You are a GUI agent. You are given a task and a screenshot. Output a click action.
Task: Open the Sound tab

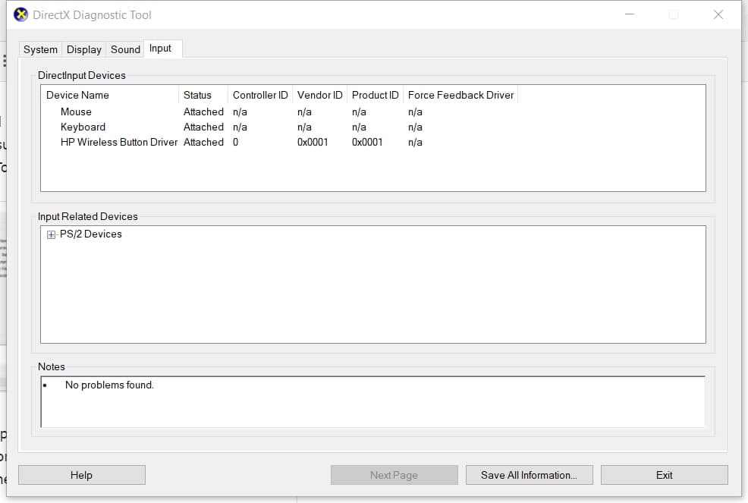tap(125, 49)
